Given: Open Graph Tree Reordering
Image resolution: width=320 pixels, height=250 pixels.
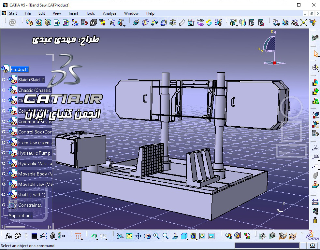Looking at the screenshot, I should [84, 22].
